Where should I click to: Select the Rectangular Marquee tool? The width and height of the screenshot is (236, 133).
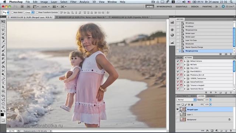(x=3, y=26)
